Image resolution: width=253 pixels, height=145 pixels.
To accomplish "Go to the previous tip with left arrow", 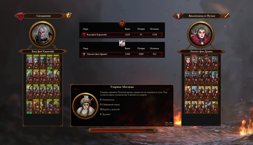I will [167, 123].
